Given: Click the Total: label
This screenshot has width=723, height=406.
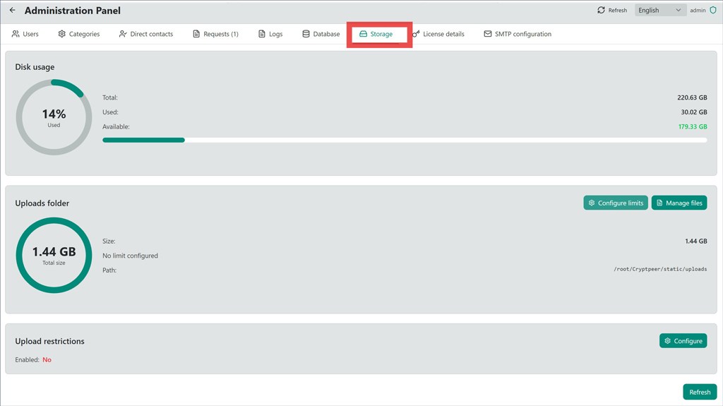Looking at the screenshot, I should tap(109, 97).
